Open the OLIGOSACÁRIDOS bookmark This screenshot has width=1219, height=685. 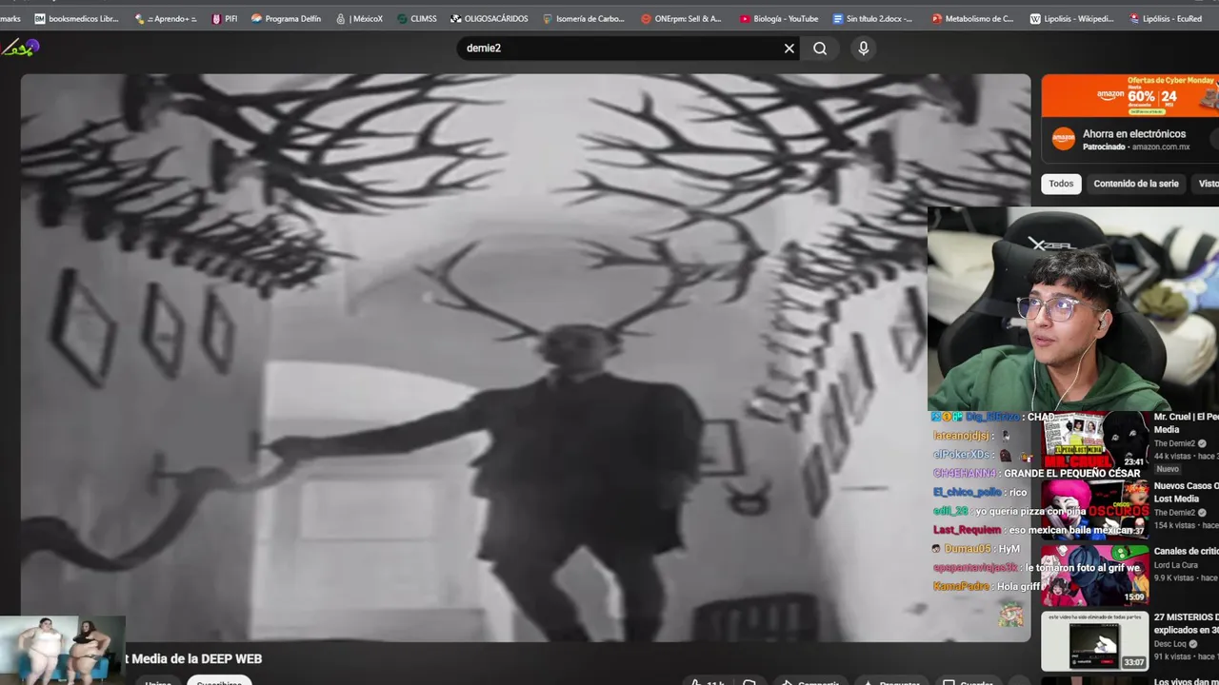(489, 18)
